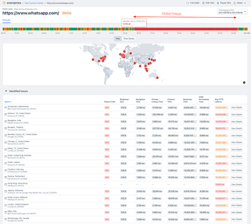Click the agent icon for Bangalore, India

[6, 122]
